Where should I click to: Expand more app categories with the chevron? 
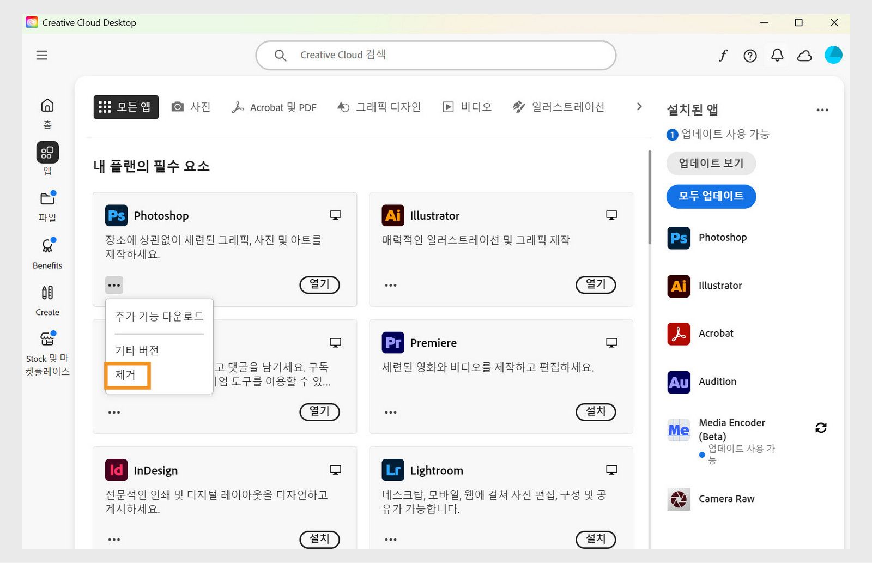(x=639, y=106)
